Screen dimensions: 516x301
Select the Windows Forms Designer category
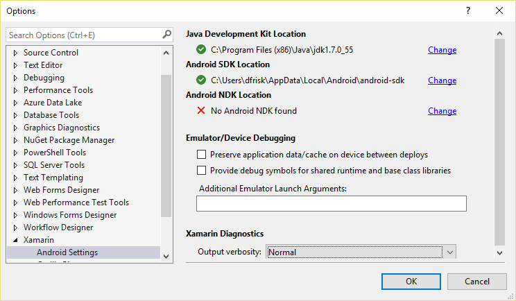tap(70, 215)
